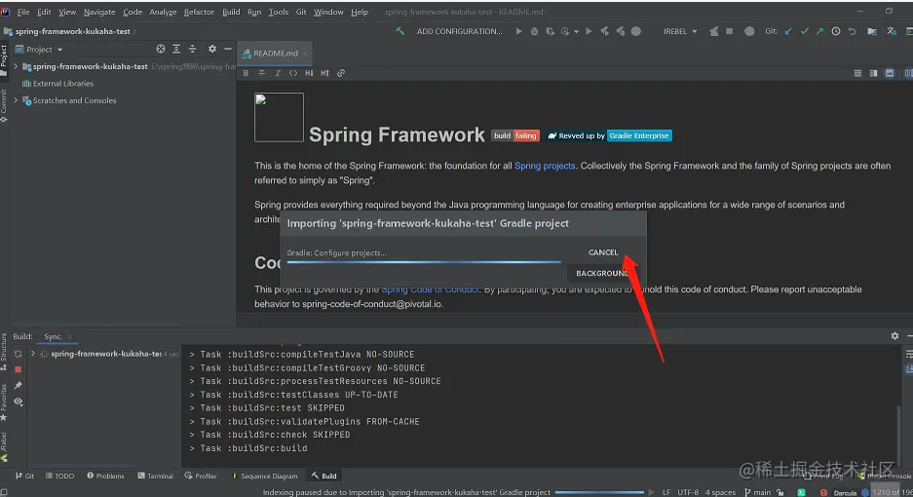Click the Debug bug icon in toolbar
Screen dimensions: 913x497
pyautogui.click(x=535, y=31)
